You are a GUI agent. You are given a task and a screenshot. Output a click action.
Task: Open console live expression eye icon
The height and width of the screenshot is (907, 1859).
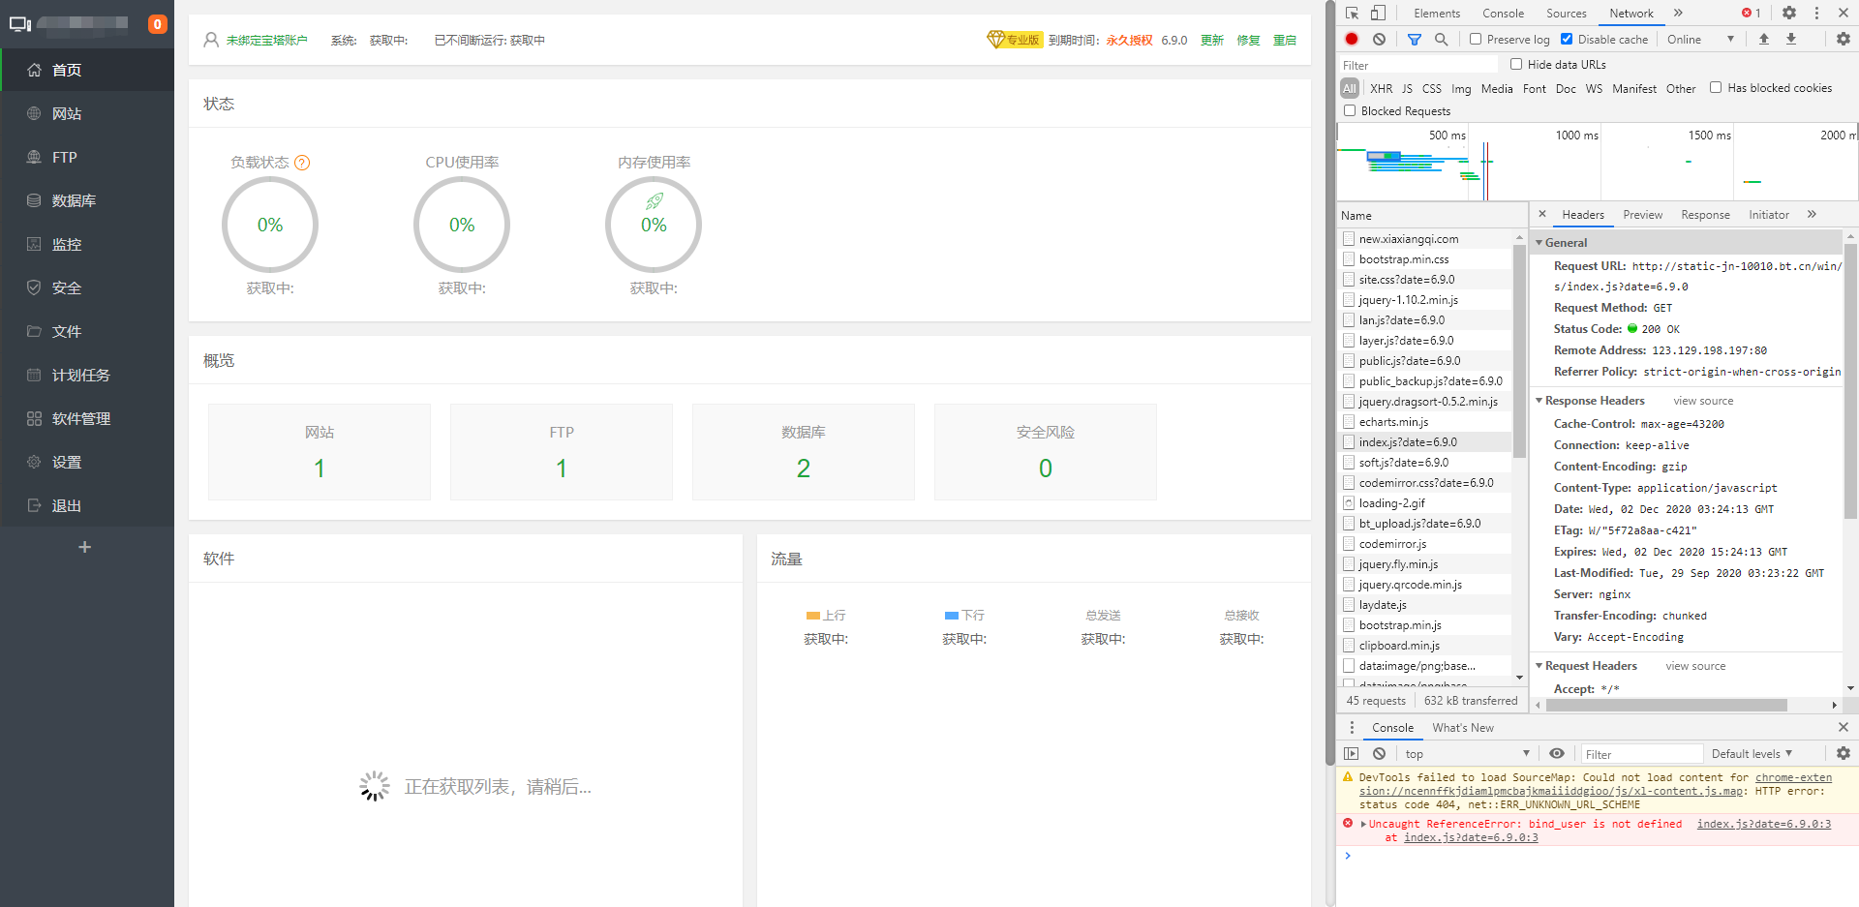coord(1557,753)
